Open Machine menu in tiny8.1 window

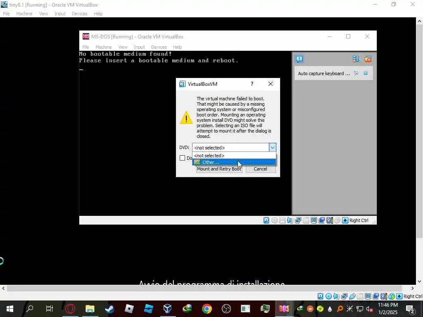24,14
